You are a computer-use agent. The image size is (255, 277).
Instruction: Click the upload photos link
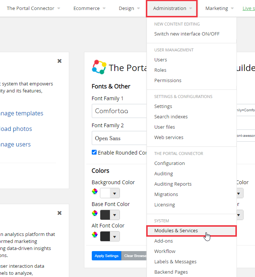(x=16, y=129)
